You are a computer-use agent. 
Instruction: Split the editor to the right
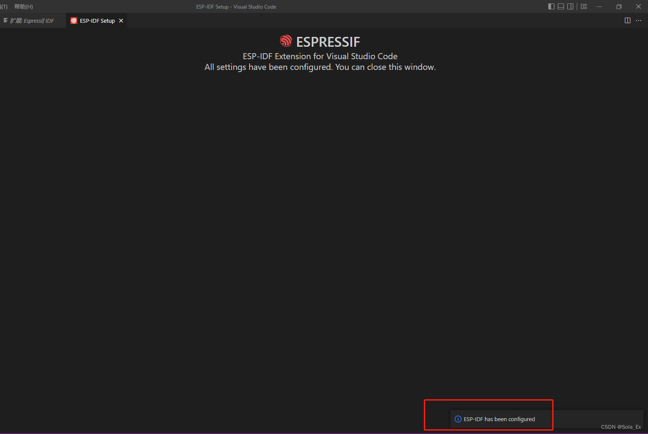click(627, 21)
